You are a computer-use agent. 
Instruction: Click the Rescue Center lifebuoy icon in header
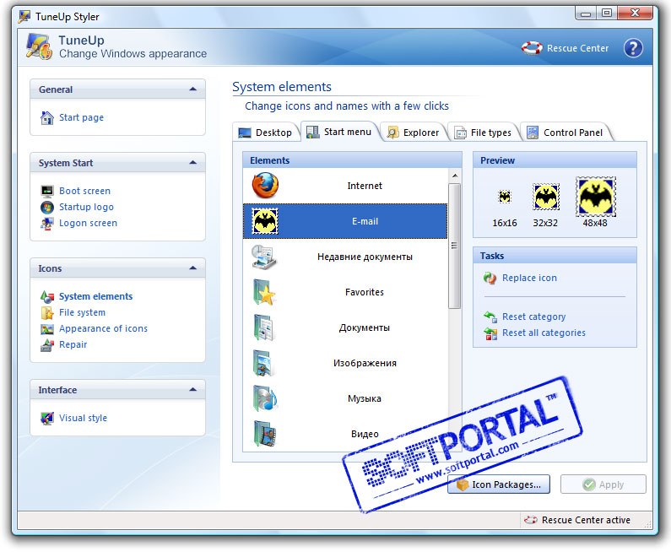pos(532,48)
